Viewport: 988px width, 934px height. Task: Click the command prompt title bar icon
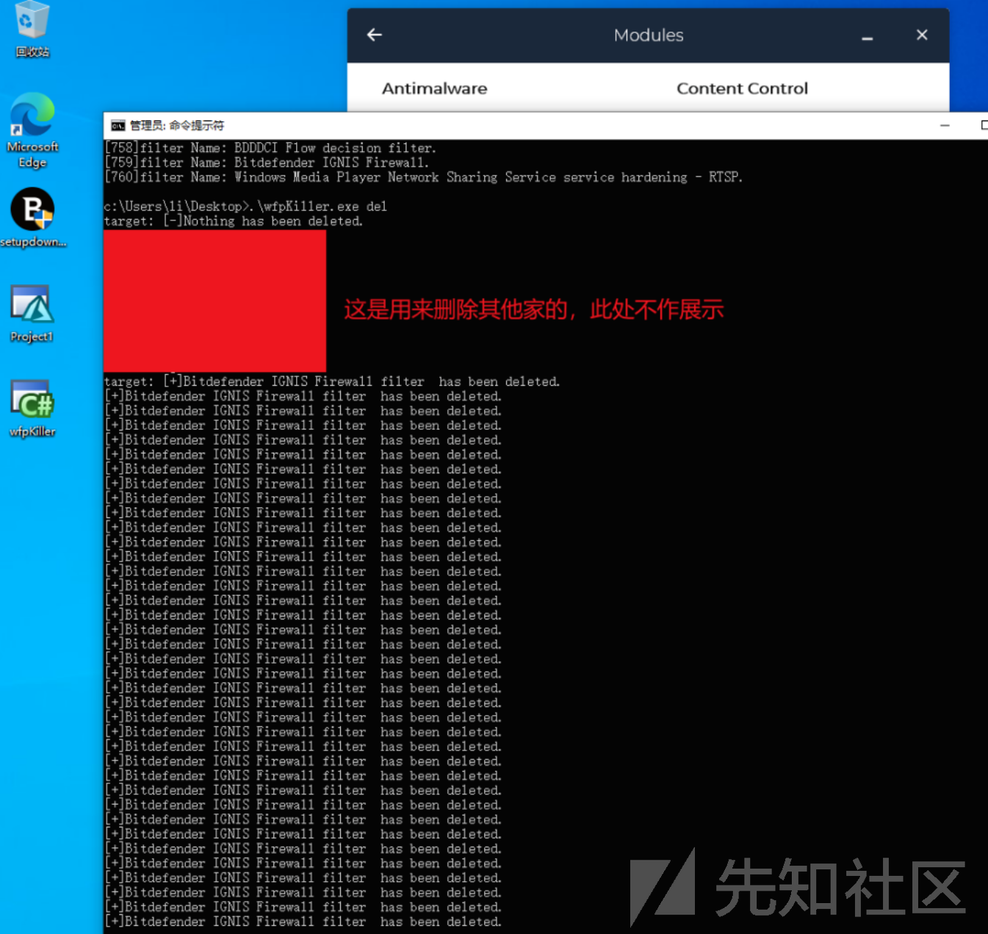118,126
